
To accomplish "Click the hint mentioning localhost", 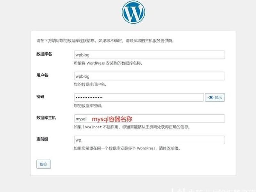I will (132, 127).
